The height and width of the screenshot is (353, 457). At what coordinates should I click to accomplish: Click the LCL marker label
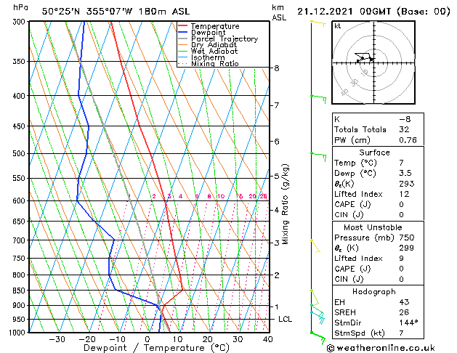285,319
